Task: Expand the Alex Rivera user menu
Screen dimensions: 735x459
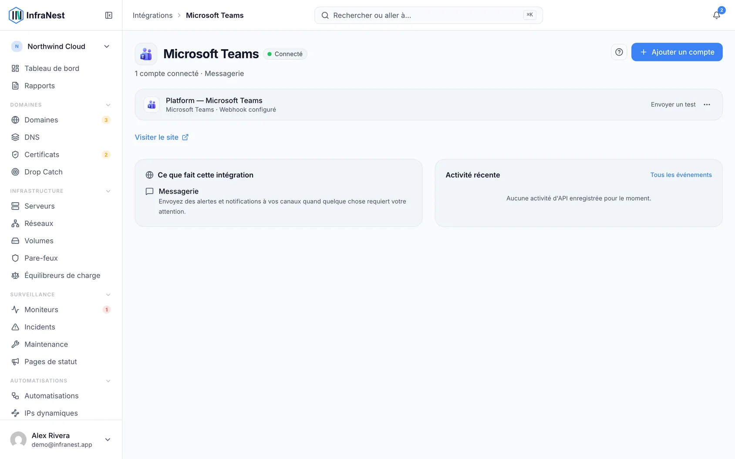Action: coord(108,439)
